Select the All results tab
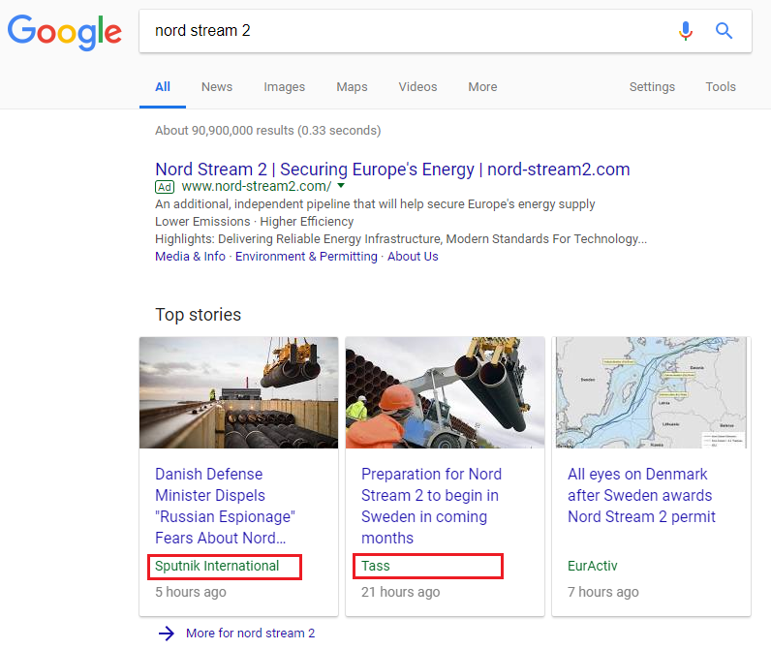Screen dimensions: 771x649 coord(163,87)
